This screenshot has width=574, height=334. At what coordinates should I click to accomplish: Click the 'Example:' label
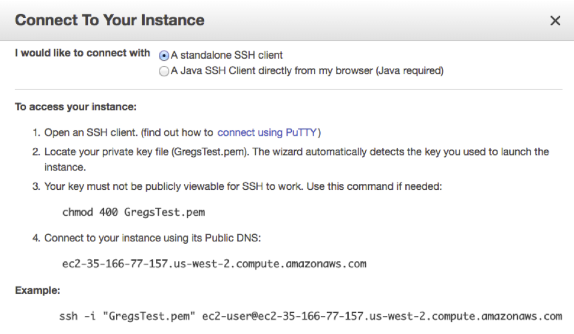[38, 290]
